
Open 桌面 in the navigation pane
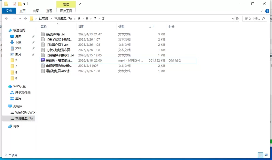(x=18, y=36)
